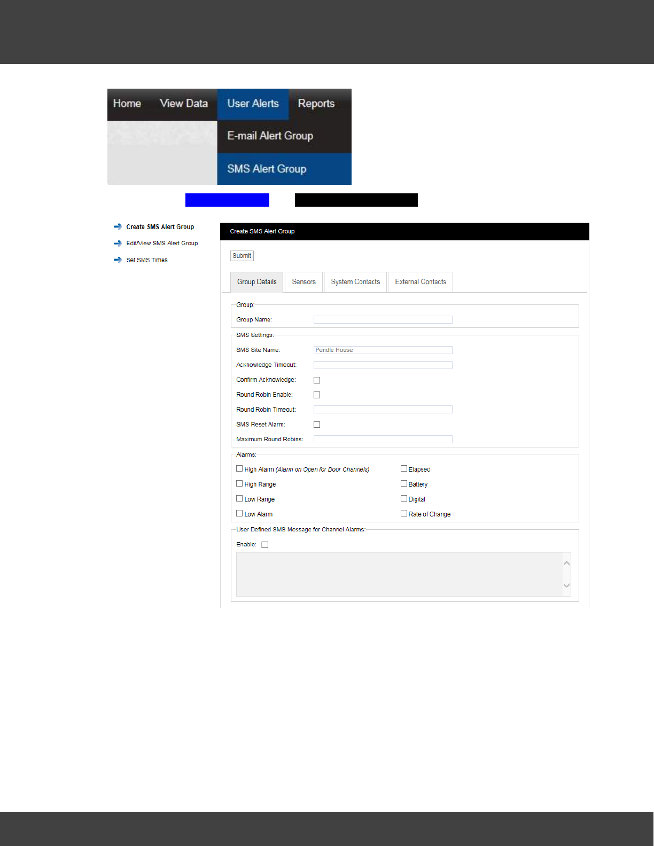Open the Create SMS Alert Group link

160,227
